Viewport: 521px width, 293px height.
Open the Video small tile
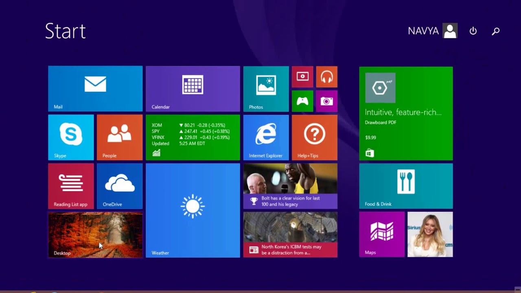click(302, 77)
